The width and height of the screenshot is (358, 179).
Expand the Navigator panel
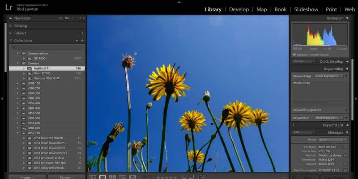pos(10,18)
